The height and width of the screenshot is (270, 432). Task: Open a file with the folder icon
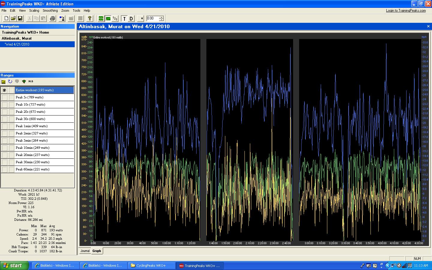click(x=13, y=19)
